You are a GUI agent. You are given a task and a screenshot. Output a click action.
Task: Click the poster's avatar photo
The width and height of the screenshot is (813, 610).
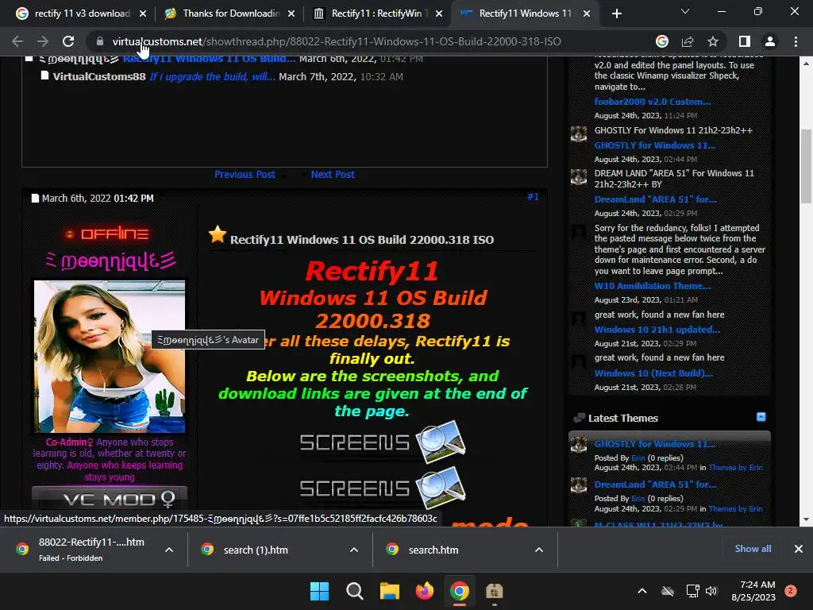pos(110,357)
